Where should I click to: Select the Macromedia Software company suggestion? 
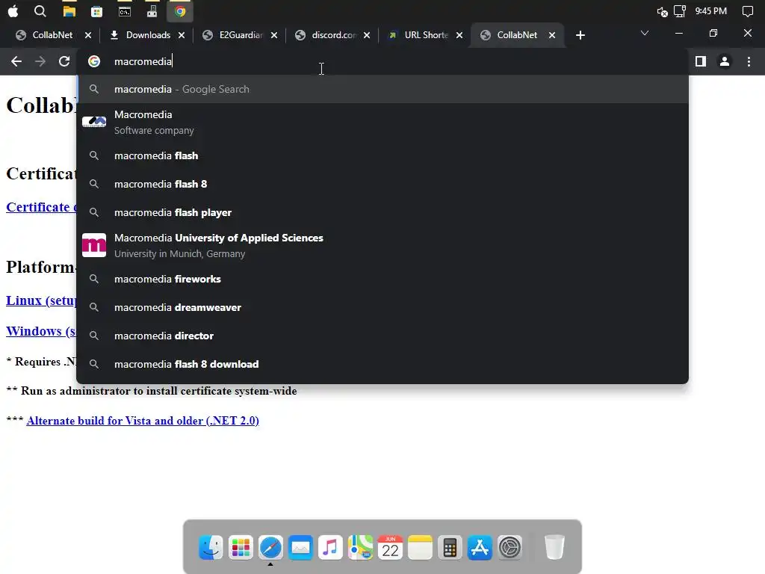(382, 123)
